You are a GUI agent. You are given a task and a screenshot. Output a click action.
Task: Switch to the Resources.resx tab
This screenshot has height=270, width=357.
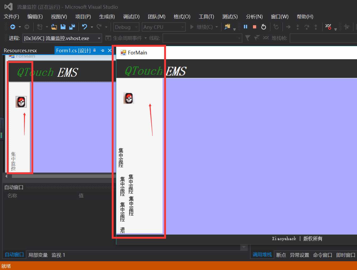pos(20,50)
